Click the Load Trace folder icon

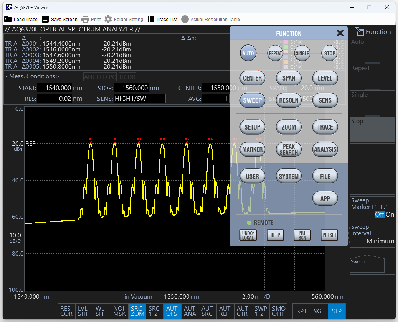[x=8, y=19]
